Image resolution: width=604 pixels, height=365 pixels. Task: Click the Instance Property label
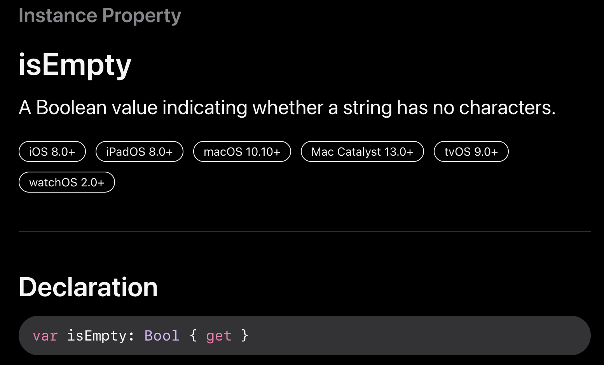point(100,16)
